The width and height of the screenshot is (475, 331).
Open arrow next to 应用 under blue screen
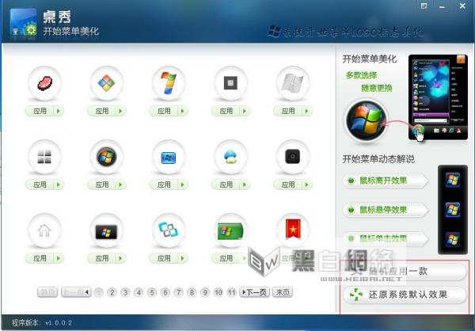pos(183,185)
